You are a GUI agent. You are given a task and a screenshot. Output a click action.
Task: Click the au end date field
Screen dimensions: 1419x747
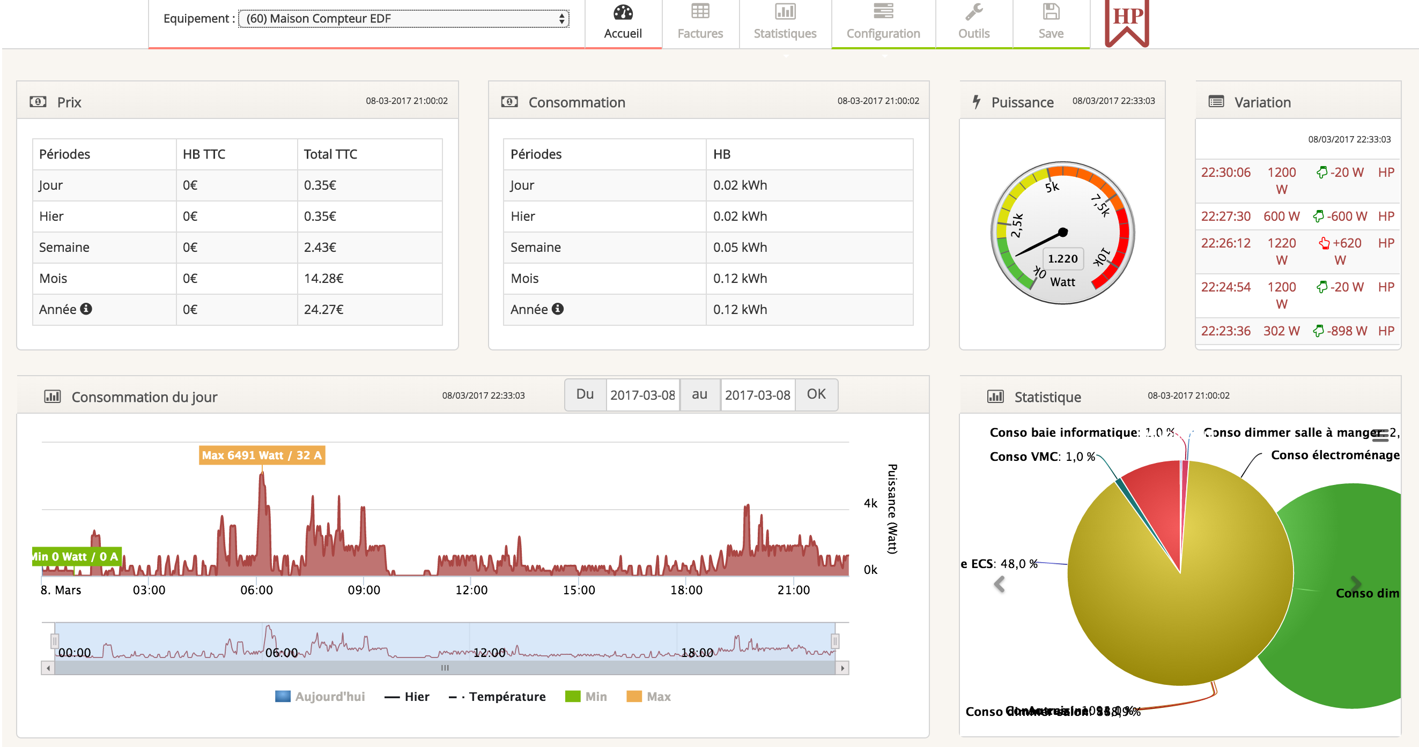(757, 395)
